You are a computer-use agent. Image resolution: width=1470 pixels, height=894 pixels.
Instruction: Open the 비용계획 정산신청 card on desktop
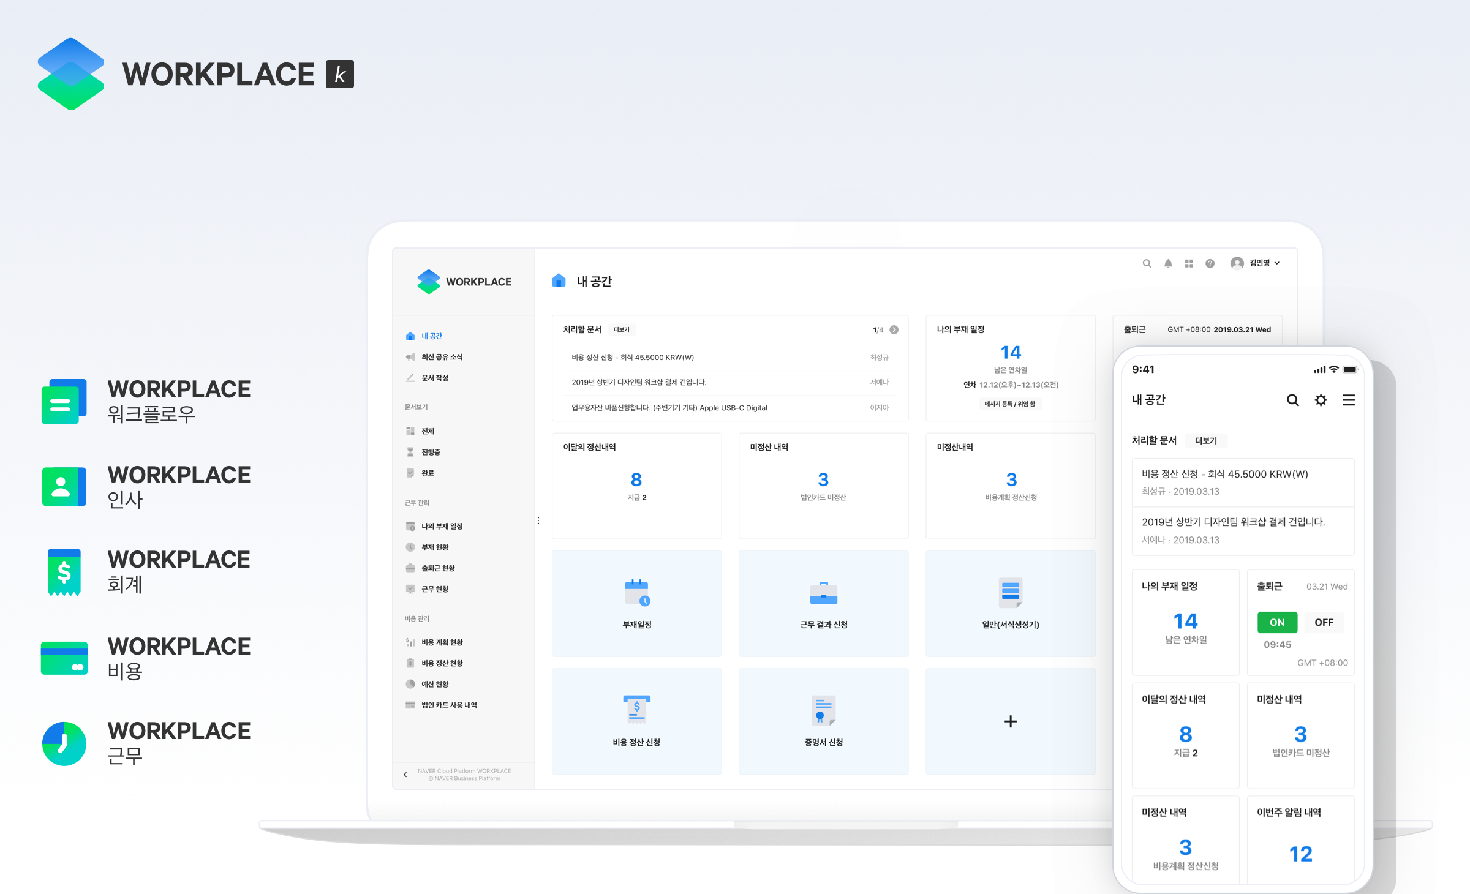(x=1011, y=486)
